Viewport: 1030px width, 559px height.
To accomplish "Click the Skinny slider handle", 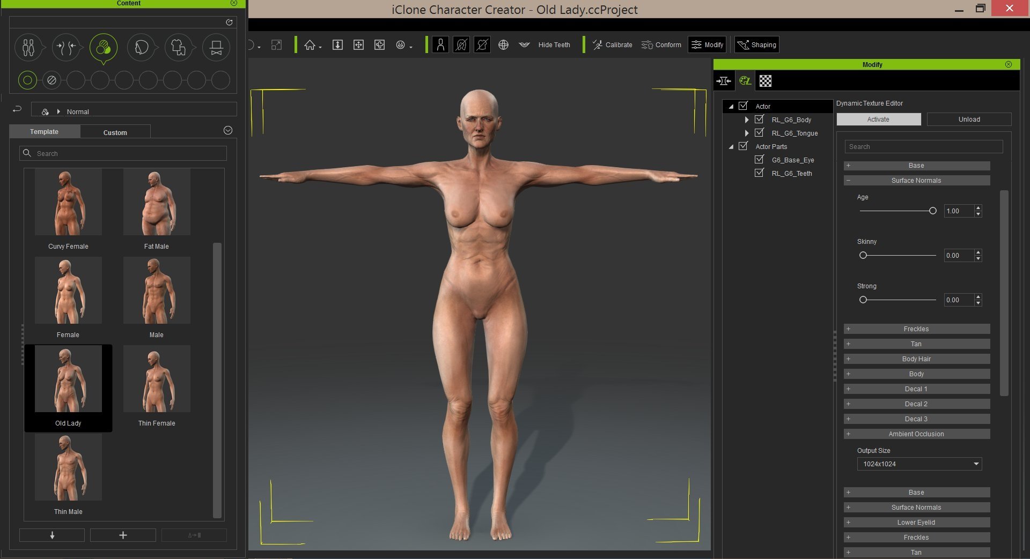I will click(863, 256).
